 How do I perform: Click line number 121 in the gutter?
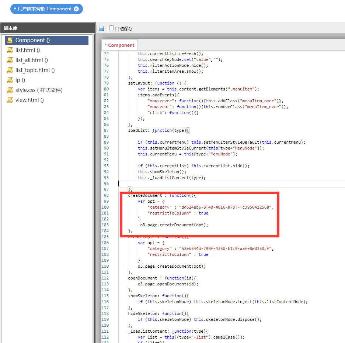click(106, 331)
